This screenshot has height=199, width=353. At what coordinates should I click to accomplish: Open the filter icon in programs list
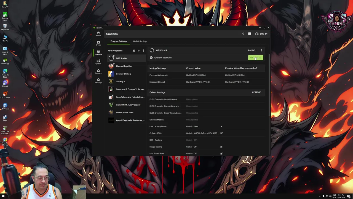[138, 51]
